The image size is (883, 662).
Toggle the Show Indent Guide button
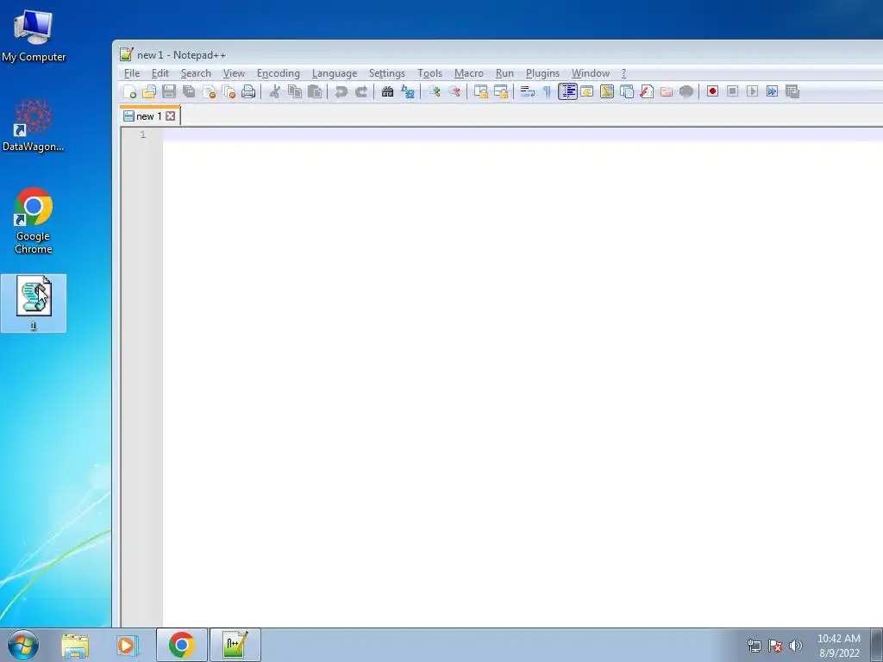click(567, 91)
